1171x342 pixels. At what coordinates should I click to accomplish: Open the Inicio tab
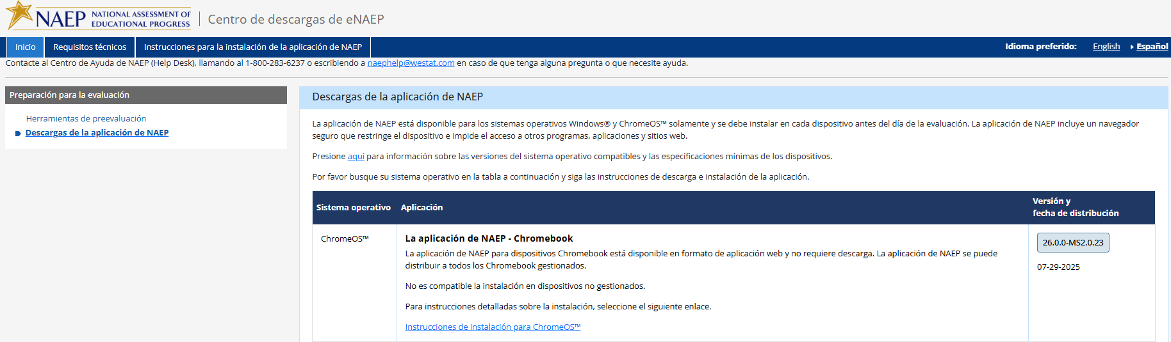click(26, 47)
